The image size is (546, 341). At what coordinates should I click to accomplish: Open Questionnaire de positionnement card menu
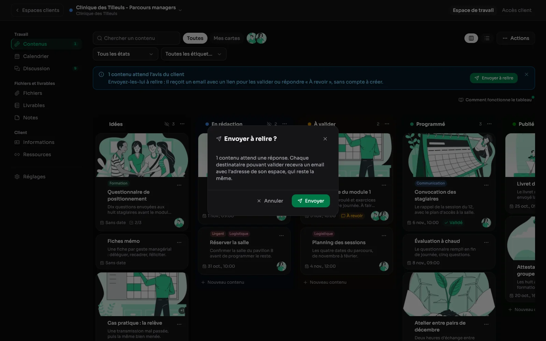179,185
